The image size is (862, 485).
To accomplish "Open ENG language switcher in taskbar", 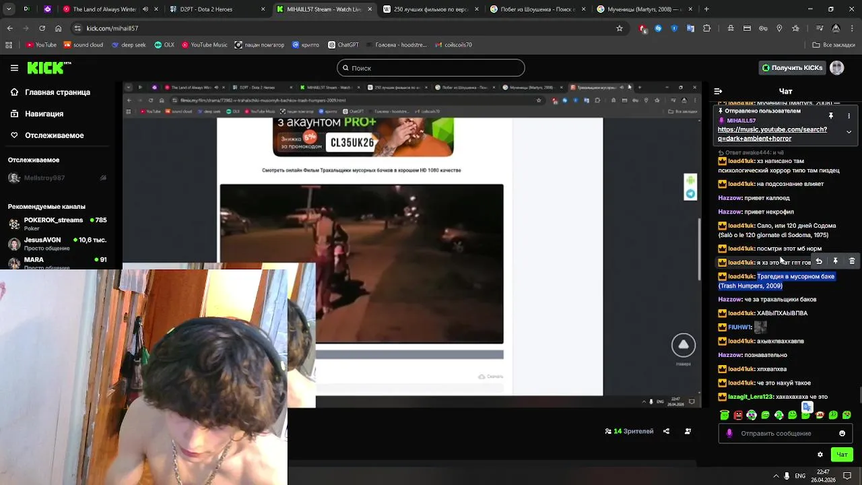I will click(800, 476).
